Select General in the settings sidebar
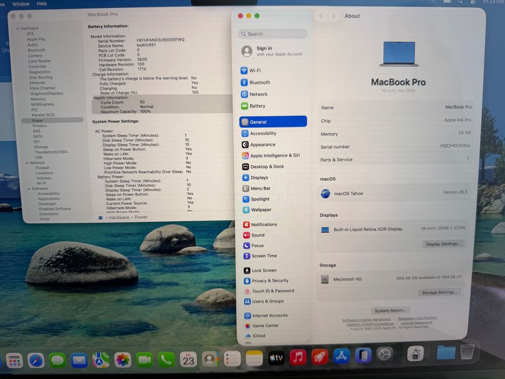The image size is (505, 379). pyautogui.click(x=273, y=122)
